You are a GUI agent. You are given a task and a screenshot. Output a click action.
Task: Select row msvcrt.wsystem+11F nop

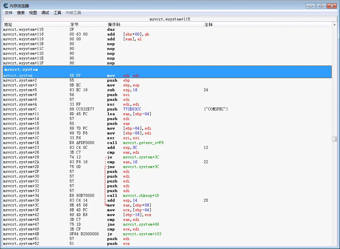point(167,63)
